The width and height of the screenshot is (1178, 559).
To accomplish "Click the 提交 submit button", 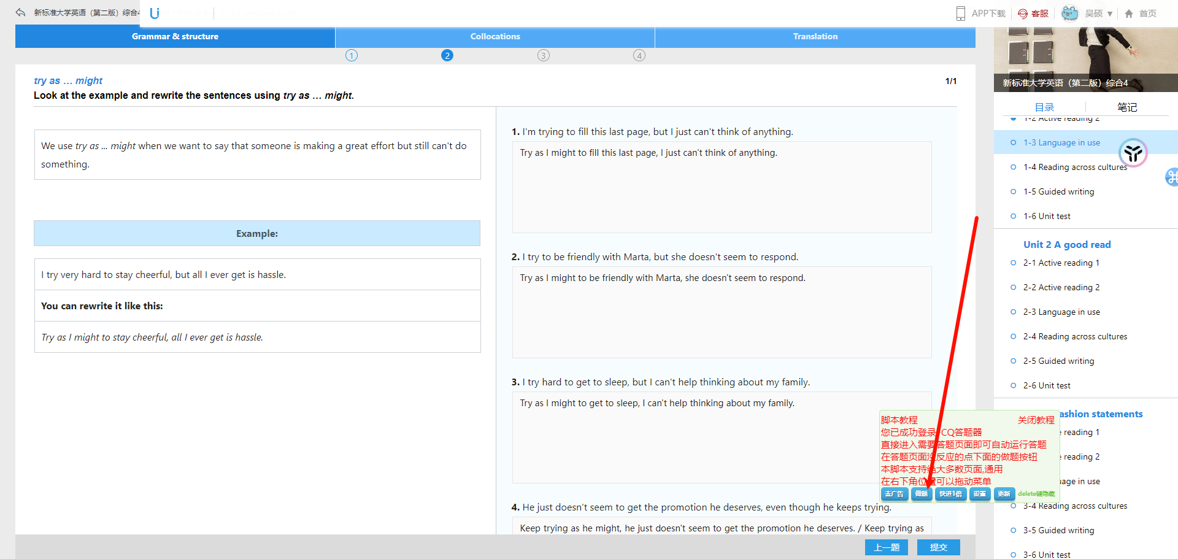I will (x=938, y=547).
